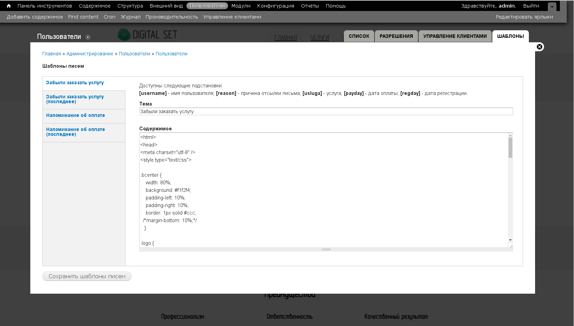Click the Администрирование breadcrumb link

90,54
